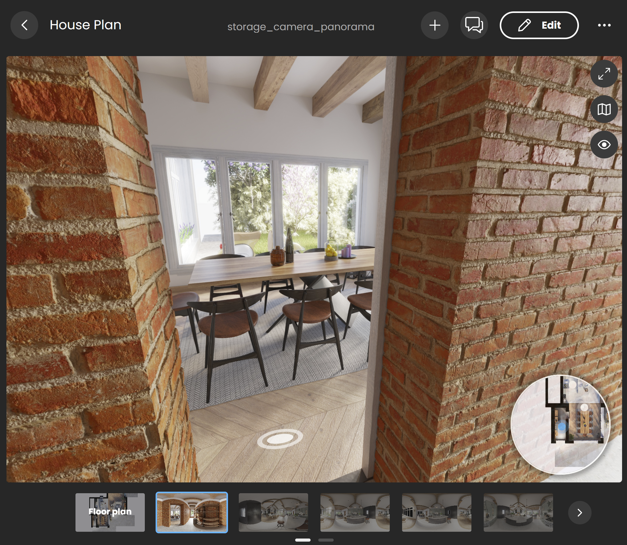This screenshot has width=627, height=545.
Task: Show next thumbnails with right chevron
Action: (x=580, y=513)
